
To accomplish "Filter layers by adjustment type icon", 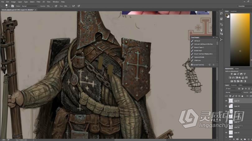I will click(242, 89).
